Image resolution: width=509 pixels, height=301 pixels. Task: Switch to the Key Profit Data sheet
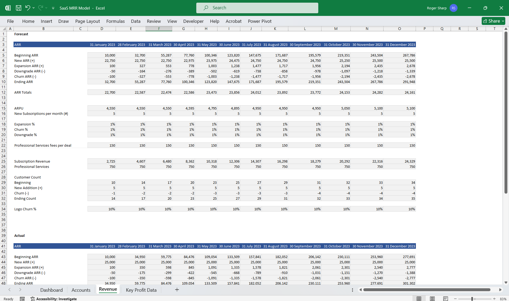coord(141,290)
